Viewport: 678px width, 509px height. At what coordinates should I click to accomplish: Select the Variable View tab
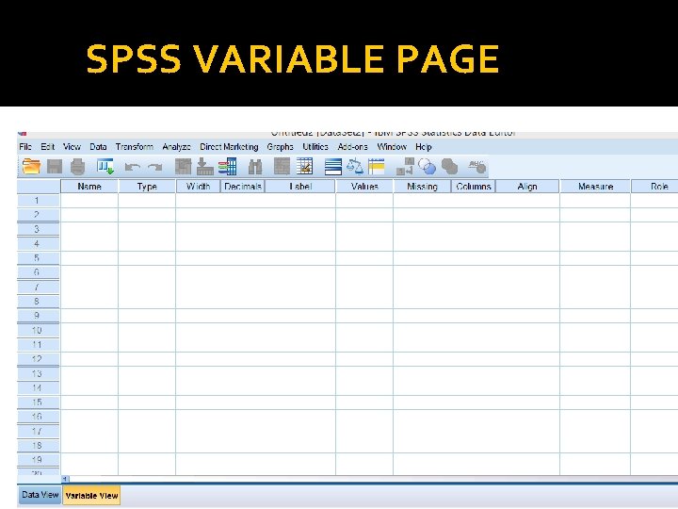[91, 496]
